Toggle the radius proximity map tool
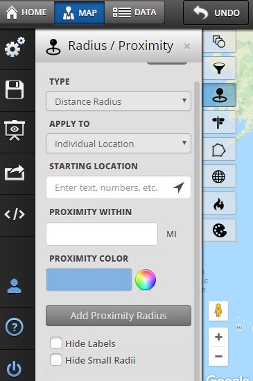253x381 pixels. point(219,95)
